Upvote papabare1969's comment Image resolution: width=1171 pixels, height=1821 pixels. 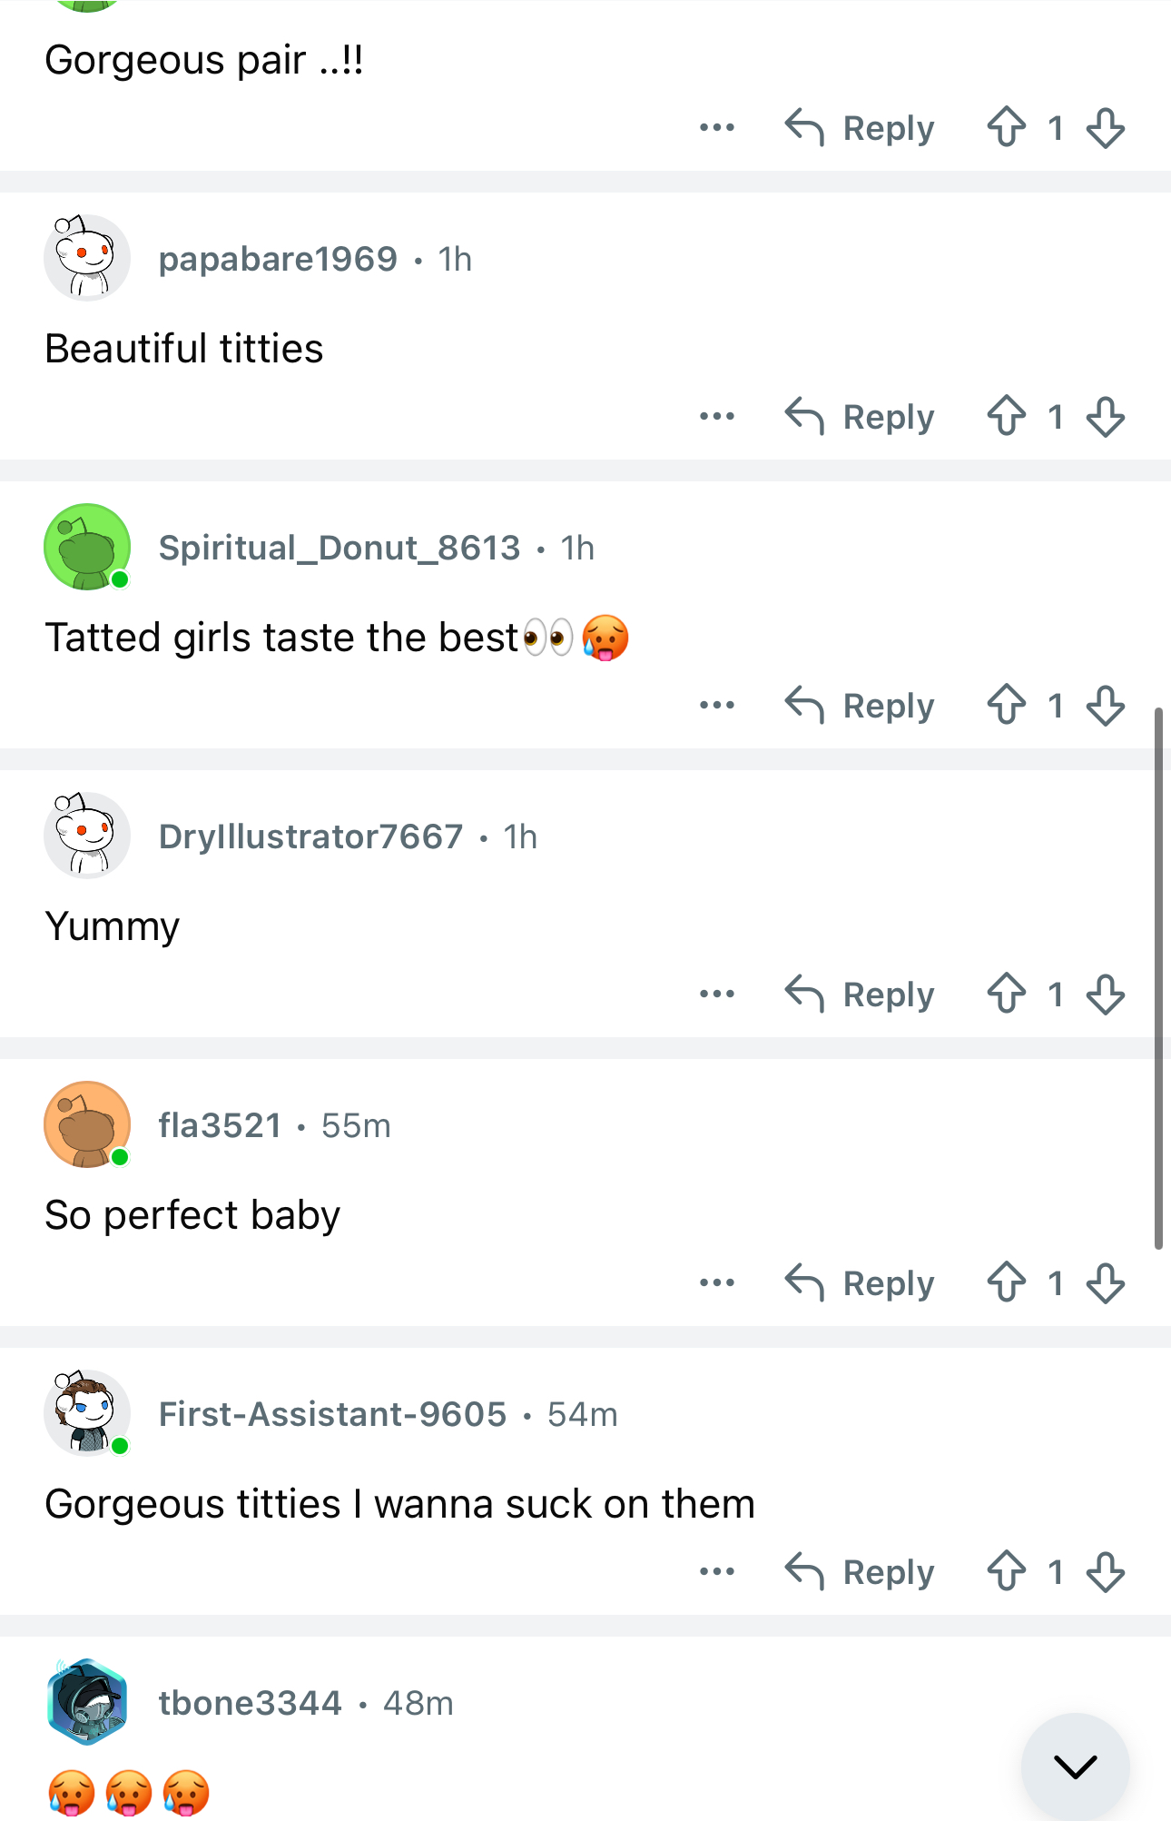[x=1007, y=417]
